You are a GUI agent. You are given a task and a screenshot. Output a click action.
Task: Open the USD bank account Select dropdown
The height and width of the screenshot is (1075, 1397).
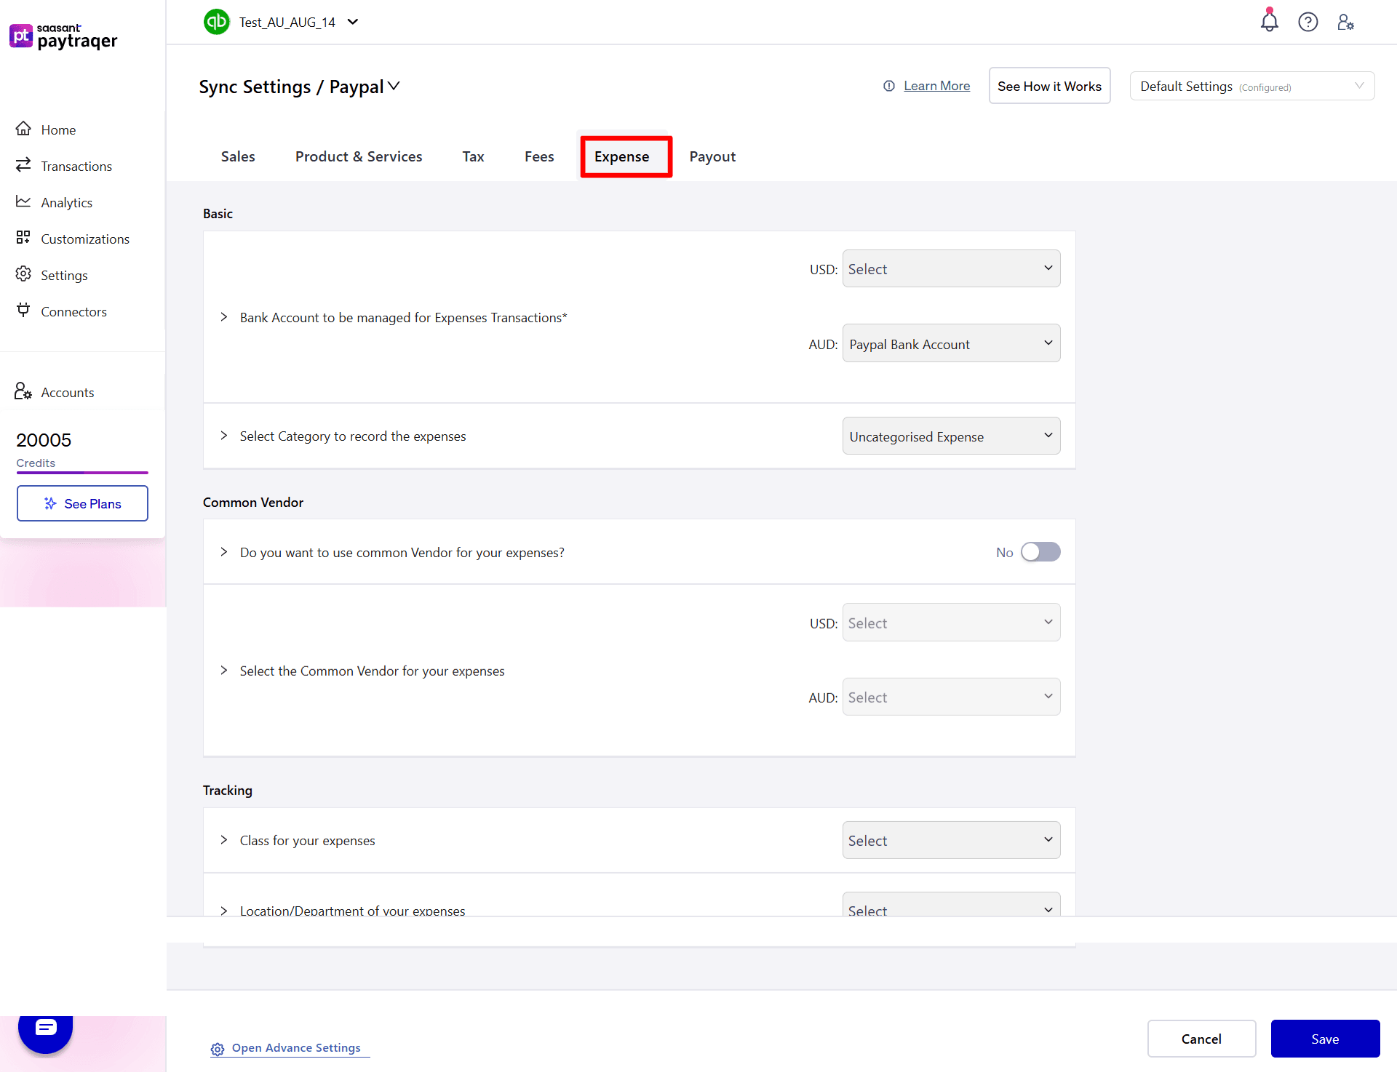(x=951, y=268)
